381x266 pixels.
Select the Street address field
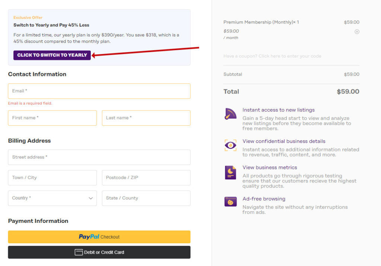[99, 157]
